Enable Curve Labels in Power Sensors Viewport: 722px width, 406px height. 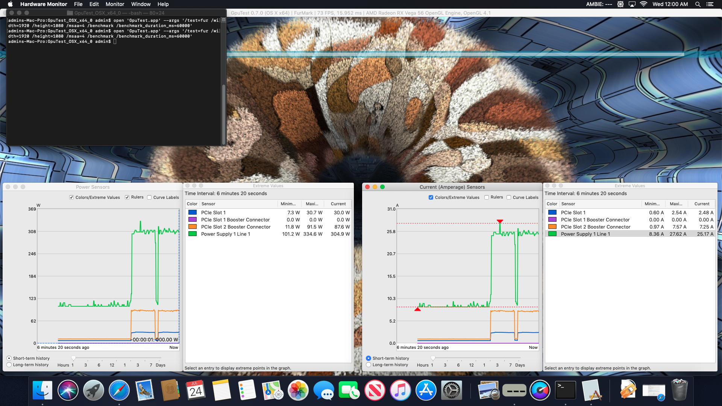coord(149,197)
